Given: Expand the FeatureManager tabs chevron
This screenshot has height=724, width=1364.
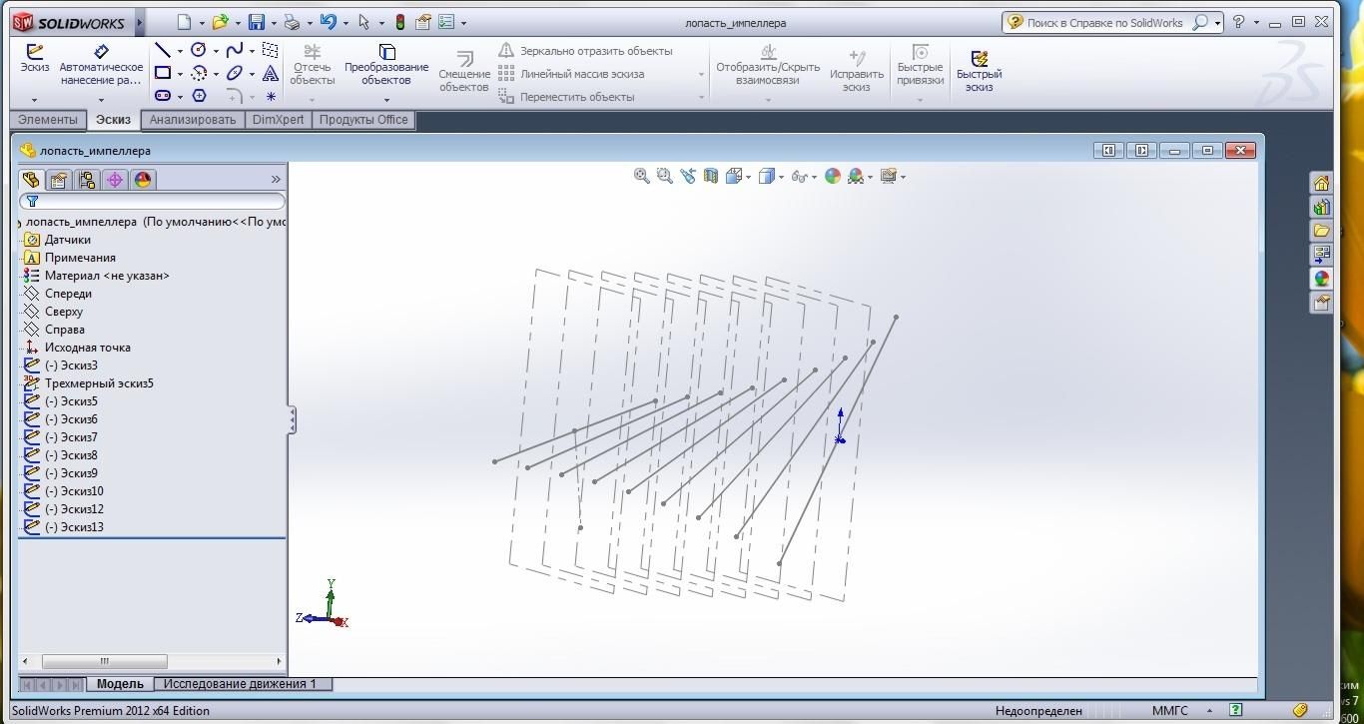Looking at the screenshot, I should (276, 180).
